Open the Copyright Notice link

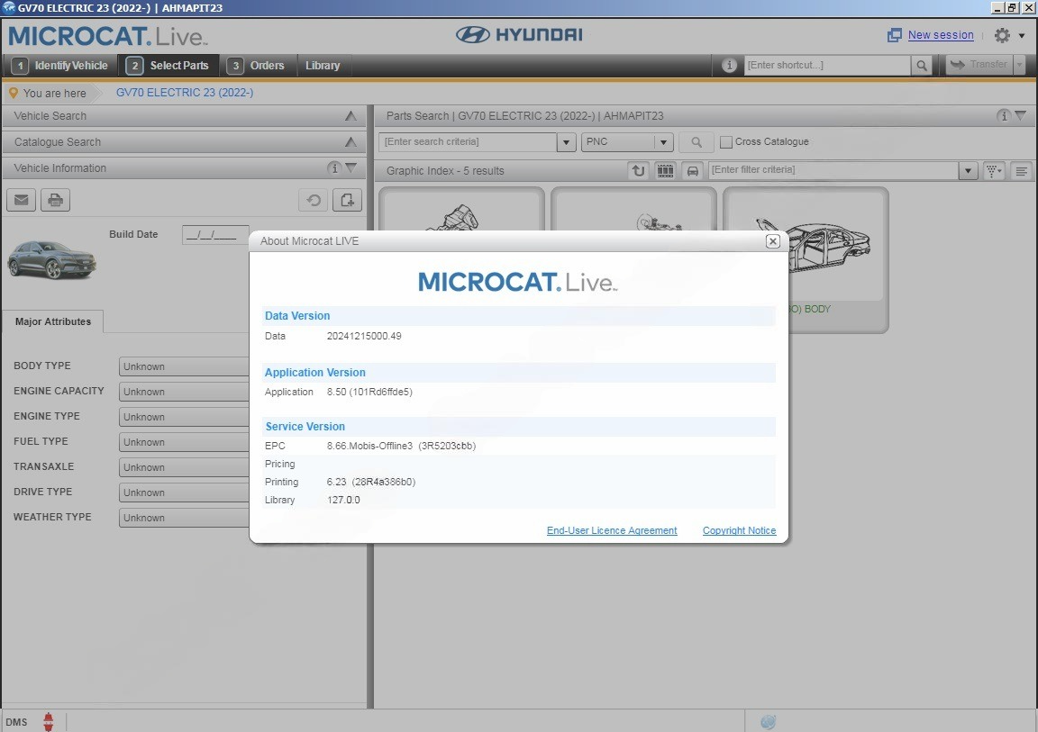pos(739,530)
